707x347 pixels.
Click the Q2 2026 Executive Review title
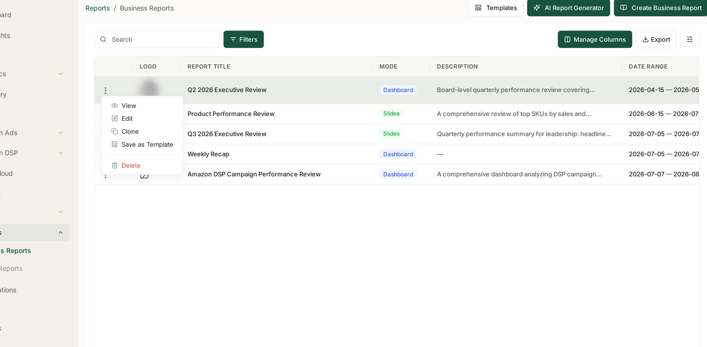click(227, 90)
